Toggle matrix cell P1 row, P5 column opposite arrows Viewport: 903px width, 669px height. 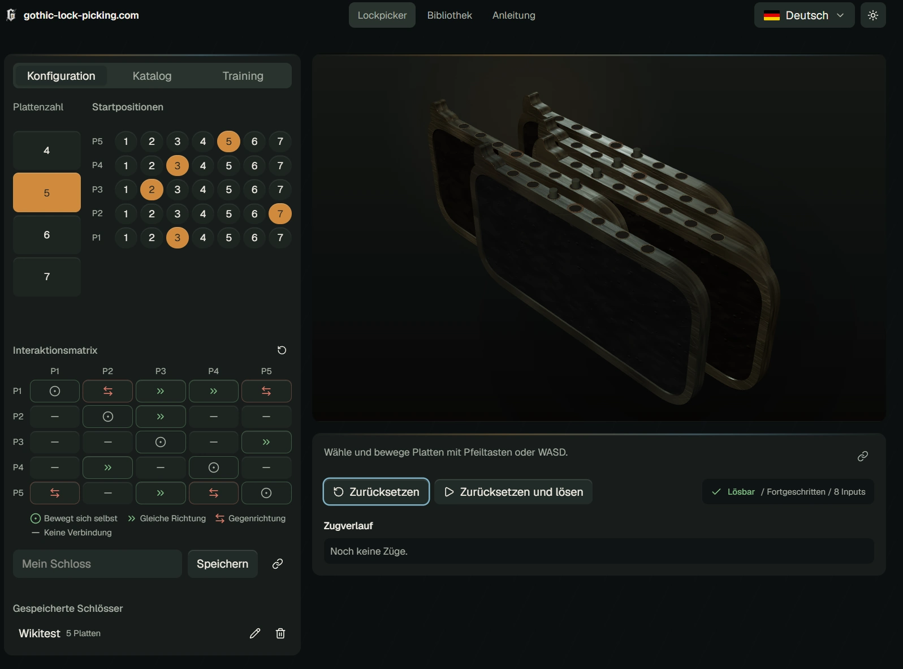click(266, 391)
